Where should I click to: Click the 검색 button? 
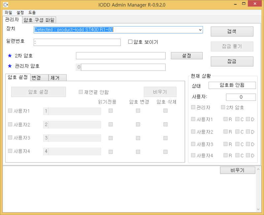point(232,31)
